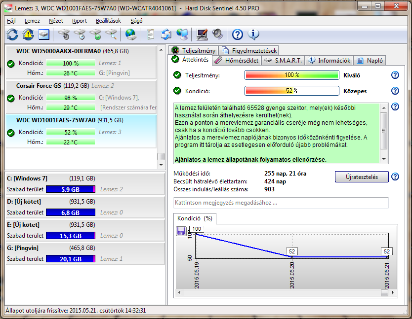
Task: Click green check icon for WD5000AAKX disk
Action: click(11, 64)
